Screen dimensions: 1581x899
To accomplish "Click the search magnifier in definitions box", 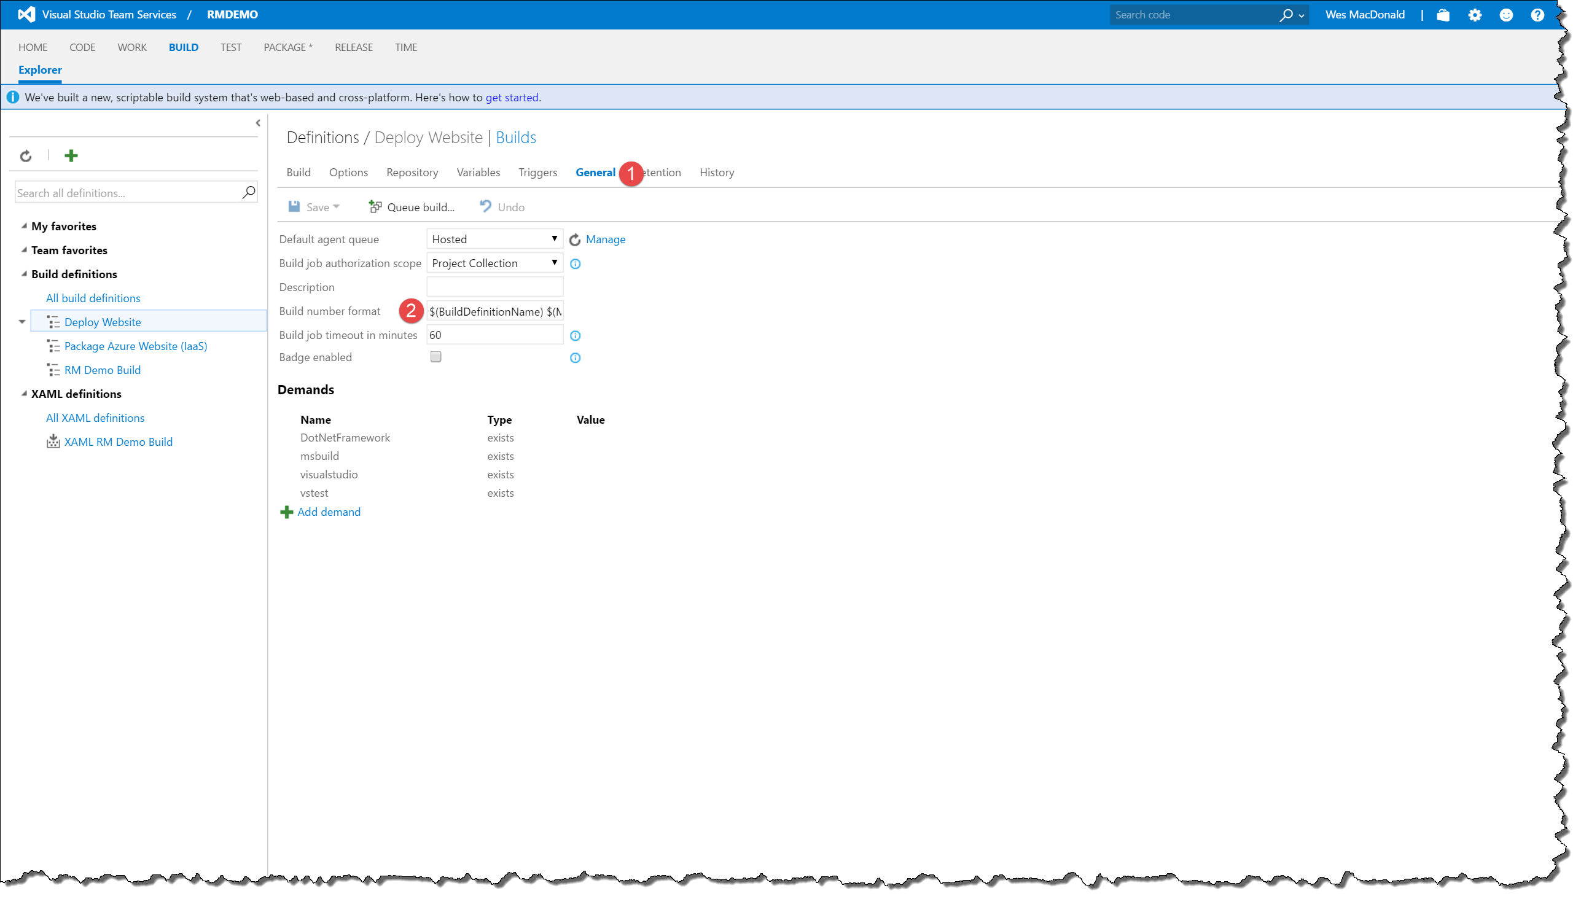I will pyautogui.click(x=248, y=193).
